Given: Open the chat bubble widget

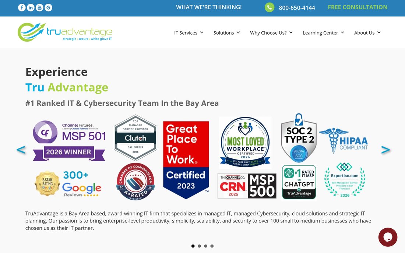Looking at the screenshot, I should [388, 237].
